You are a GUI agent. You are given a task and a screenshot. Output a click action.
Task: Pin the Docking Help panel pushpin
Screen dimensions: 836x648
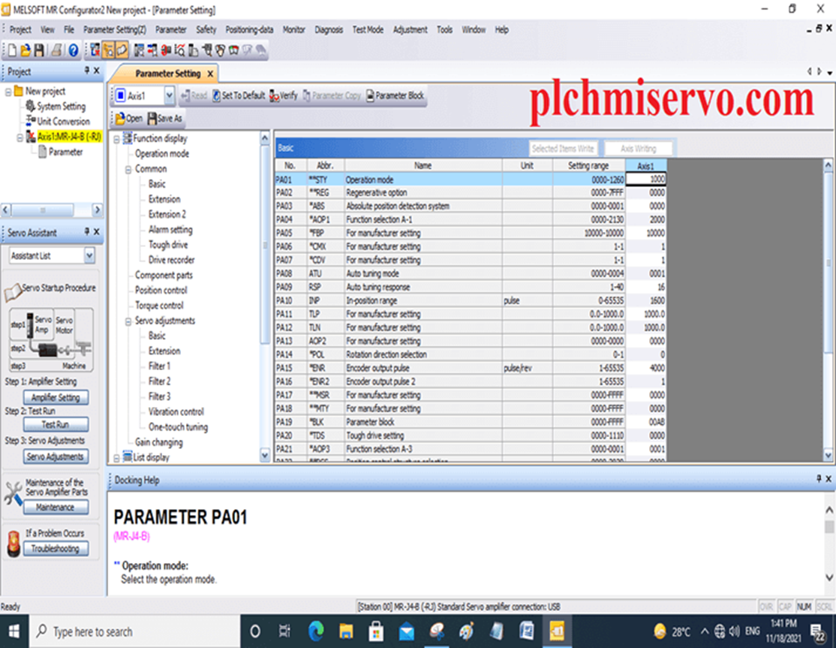(819, 478)
